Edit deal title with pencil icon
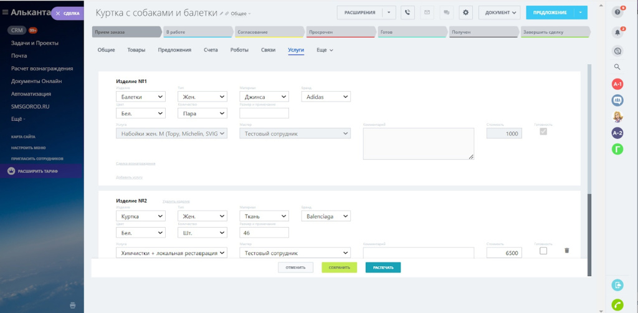The image size is (638, 313). point(221,14)
